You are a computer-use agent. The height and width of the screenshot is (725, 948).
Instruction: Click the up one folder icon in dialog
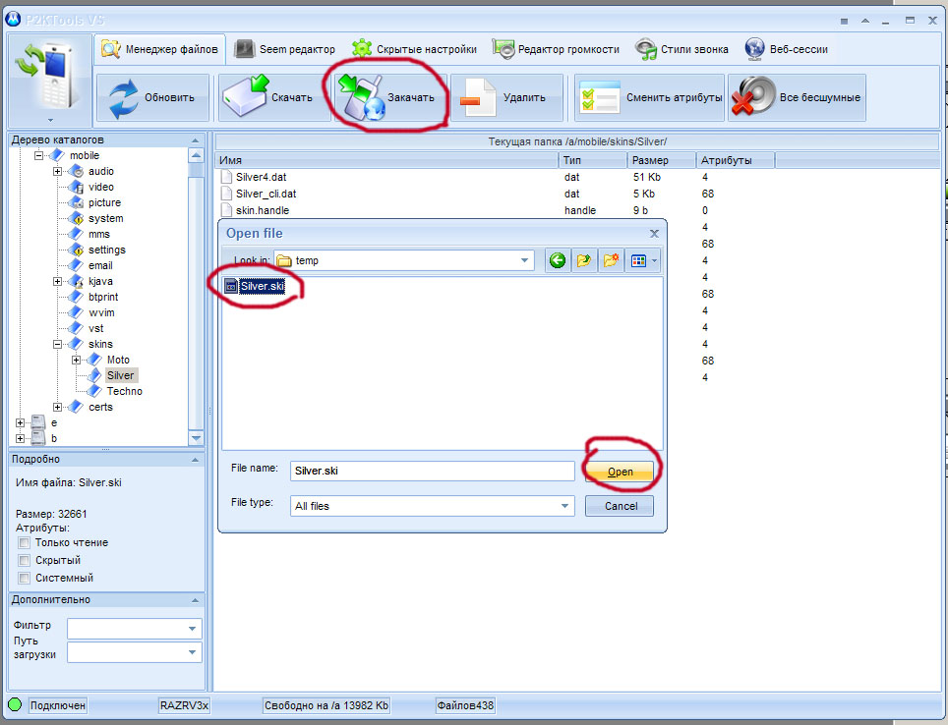[x=584, y=260]
